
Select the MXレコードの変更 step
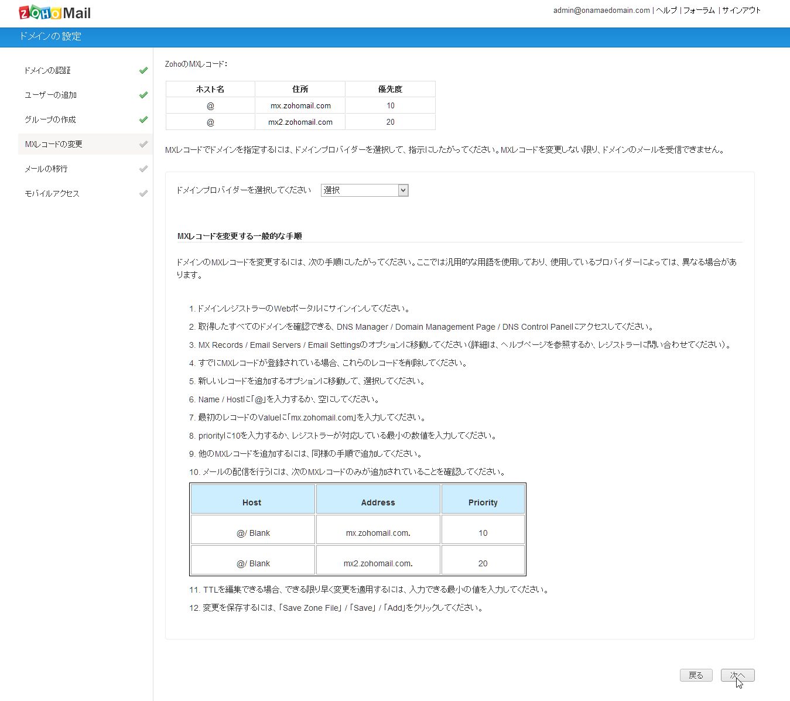(53, 144)
